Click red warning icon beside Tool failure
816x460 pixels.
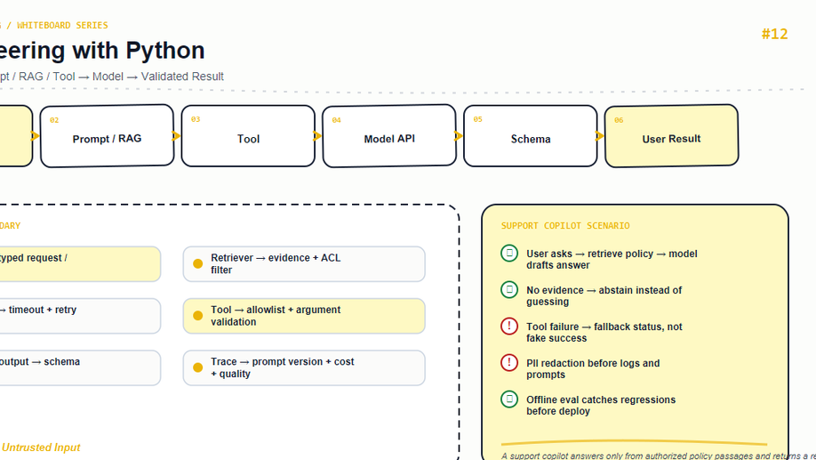click(509, 327)
